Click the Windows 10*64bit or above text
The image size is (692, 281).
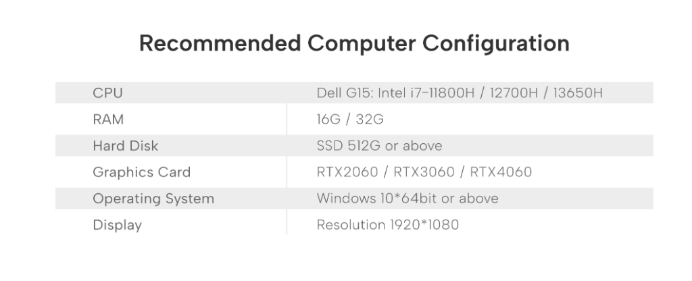tap(407, 199)
